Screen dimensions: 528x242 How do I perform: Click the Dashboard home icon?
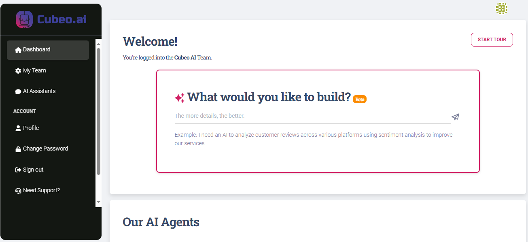click(x=18, y=50)
